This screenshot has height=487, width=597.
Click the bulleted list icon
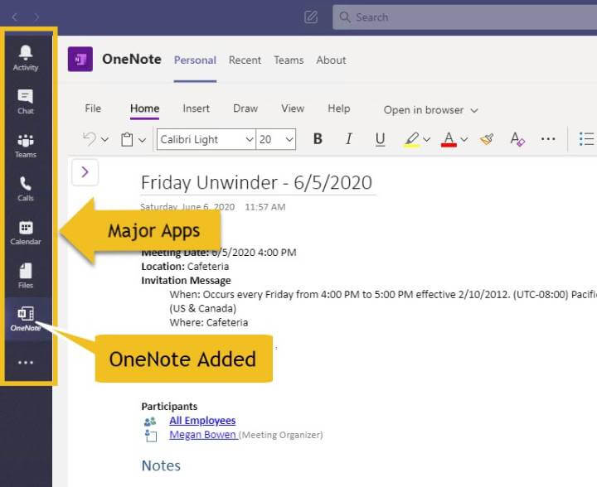click(586, 139)
